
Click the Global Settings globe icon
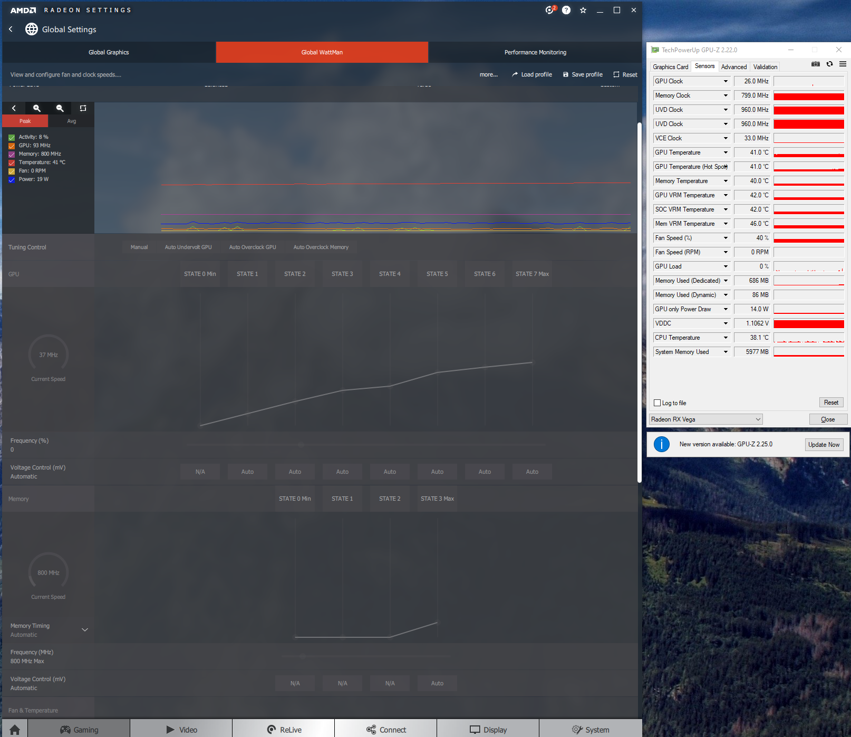point(32,29)
